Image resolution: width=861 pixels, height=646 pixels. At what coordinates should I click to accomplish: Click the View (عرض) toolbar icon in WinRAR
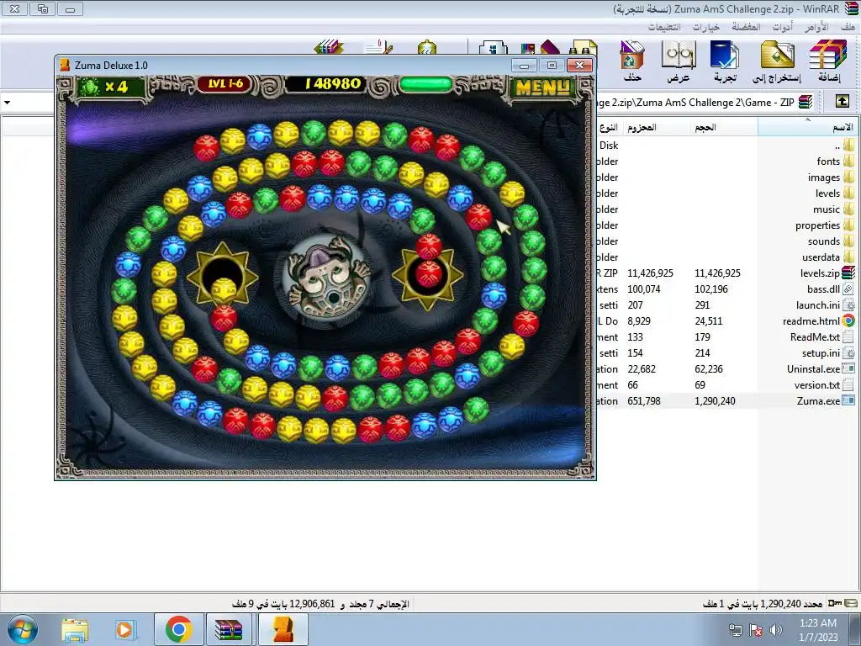(x=679, y=61)
